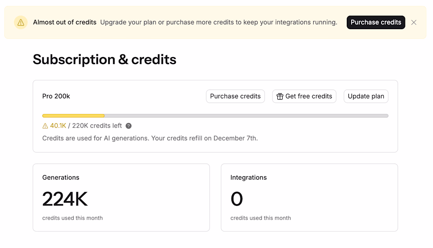Click the 0 integrations credits number
Image resolution: width=433 pixels, height=248 pixels.
pos(237,199)
